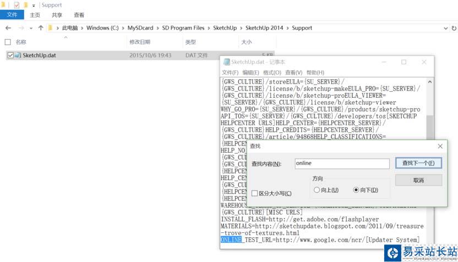458x262 pixels.
Task: Go up one folder level arrow
Action: (41, 28)
